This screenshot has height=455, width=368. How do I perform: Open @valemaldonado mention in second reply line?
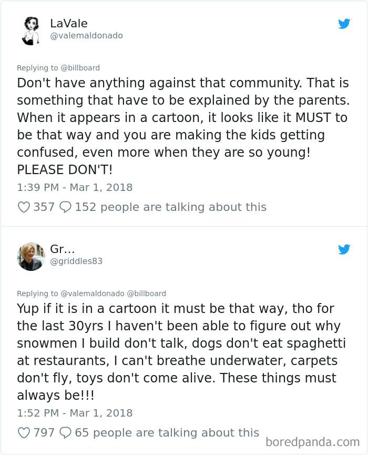[92, 294]
